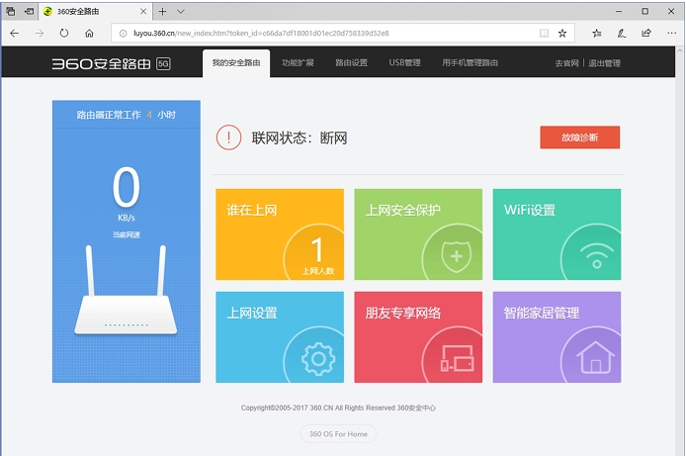The image size is (686, 456).
Task: Open the 上网设置 gear tile
Action: click(280, 337)
